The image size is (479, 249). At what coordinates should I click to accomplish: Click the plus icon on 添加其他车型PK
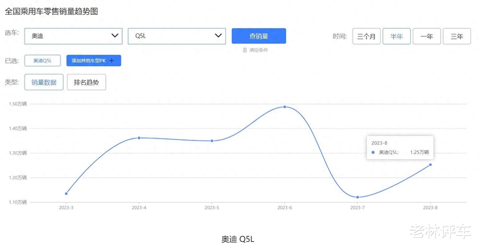112,61
